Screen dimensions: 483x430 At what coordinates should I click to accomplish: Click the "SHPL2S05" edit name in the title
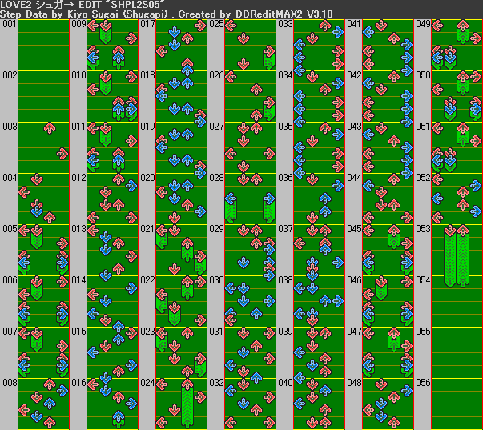coord(136,4)
